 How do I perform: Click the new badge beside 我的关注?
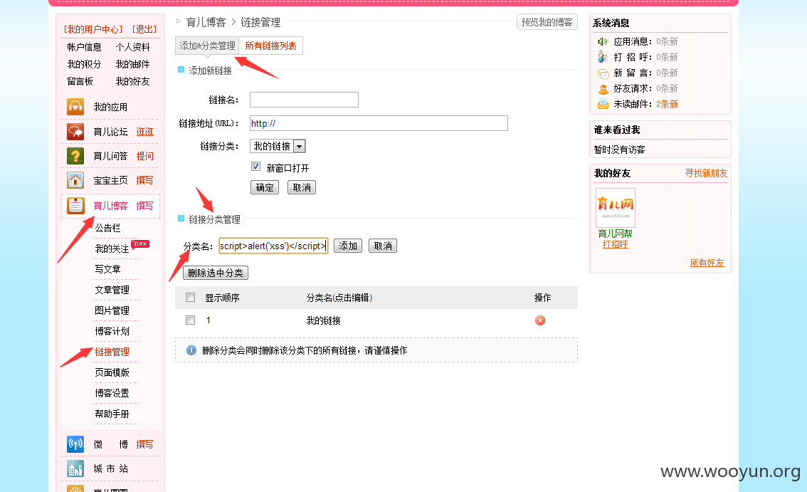[x=140, y=244]
